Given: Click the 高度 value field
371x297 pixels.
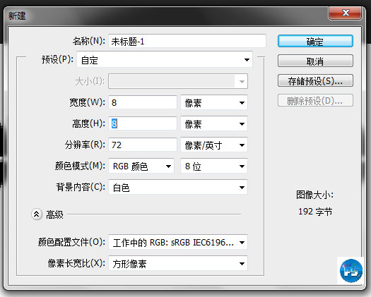Looking at the screenshot, I should [143, 123].
